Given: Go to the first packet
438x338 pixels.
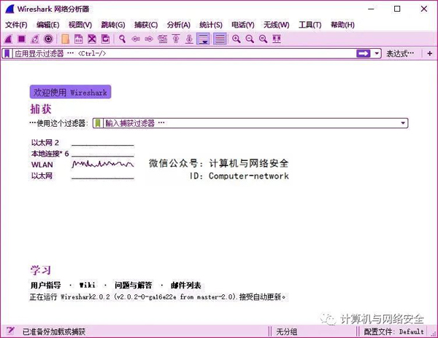Looking at the screenshot, I should click(x=176, y=39).
